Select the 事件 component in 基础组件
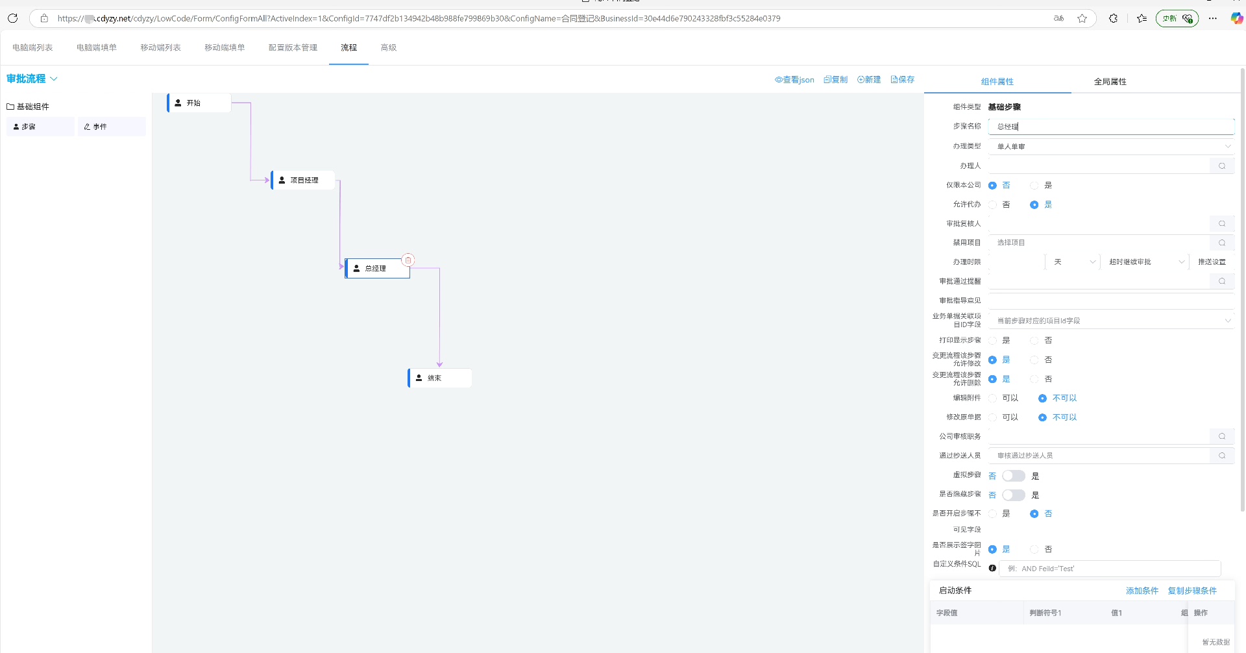The height and width of the screenshot is (653, 1246). tap(112, 127)
